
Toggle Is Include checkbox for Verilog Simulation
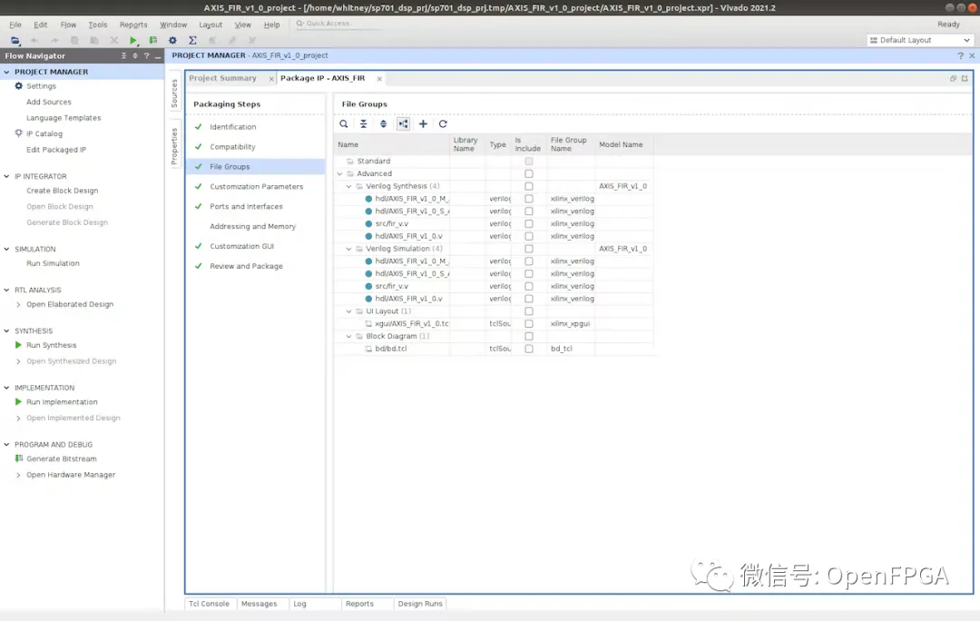pos(529,249)
